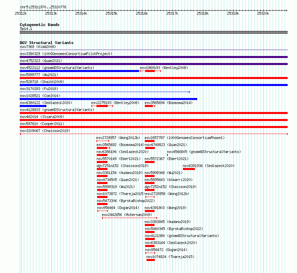This screenshot has height=273, width=297.
Task: Click nsv956472 (Dogan2014) label
Action: [x=166, y=250]
